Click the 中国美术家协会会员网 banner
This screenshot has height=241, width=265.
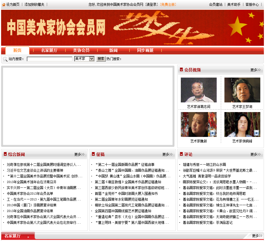pos(132,28)
